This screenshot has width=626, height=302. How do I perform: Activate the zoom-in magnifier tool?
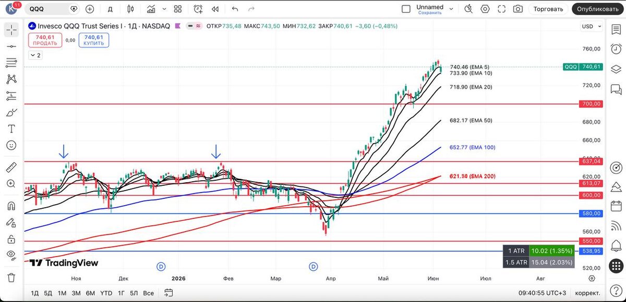(11, 184)
